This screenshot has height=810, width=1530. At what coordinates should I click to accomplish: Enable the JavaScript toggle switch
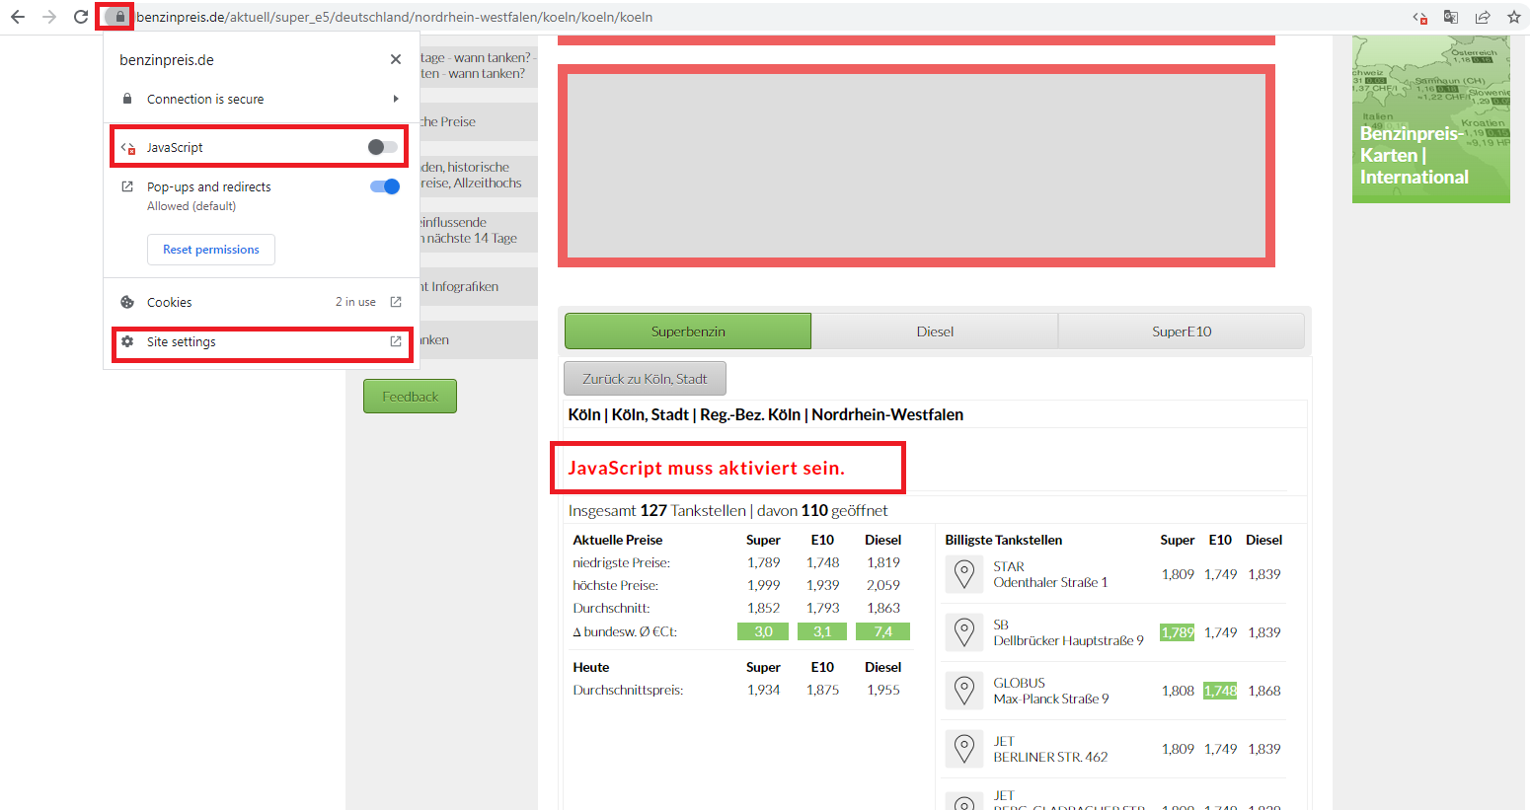(x=383, y=147)
